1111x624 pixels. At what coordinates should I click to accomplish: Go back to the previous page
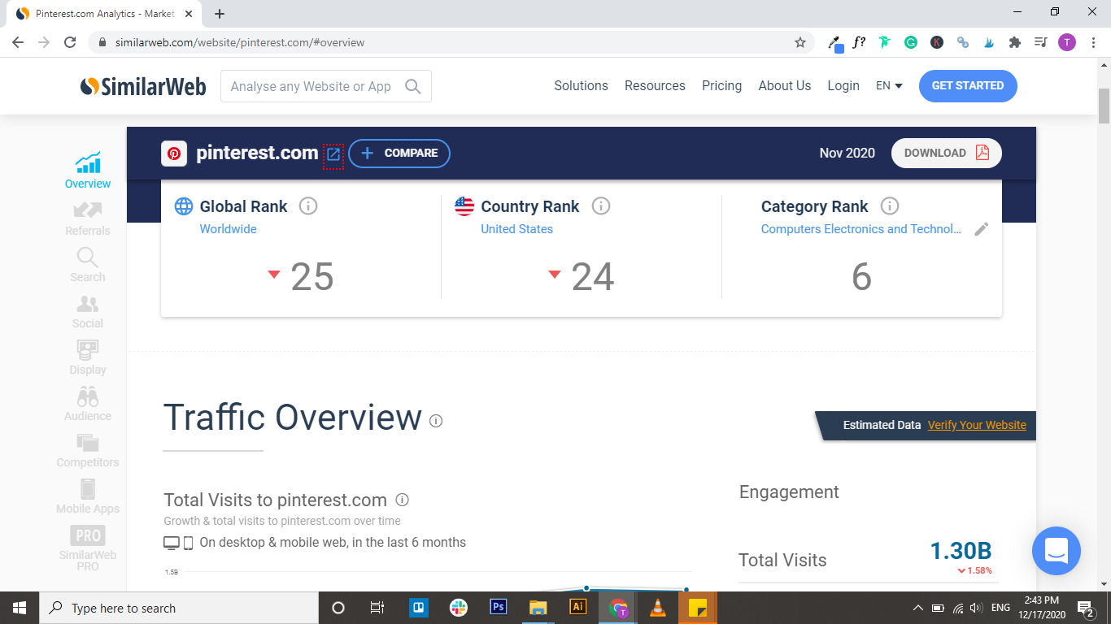point(19,42)
